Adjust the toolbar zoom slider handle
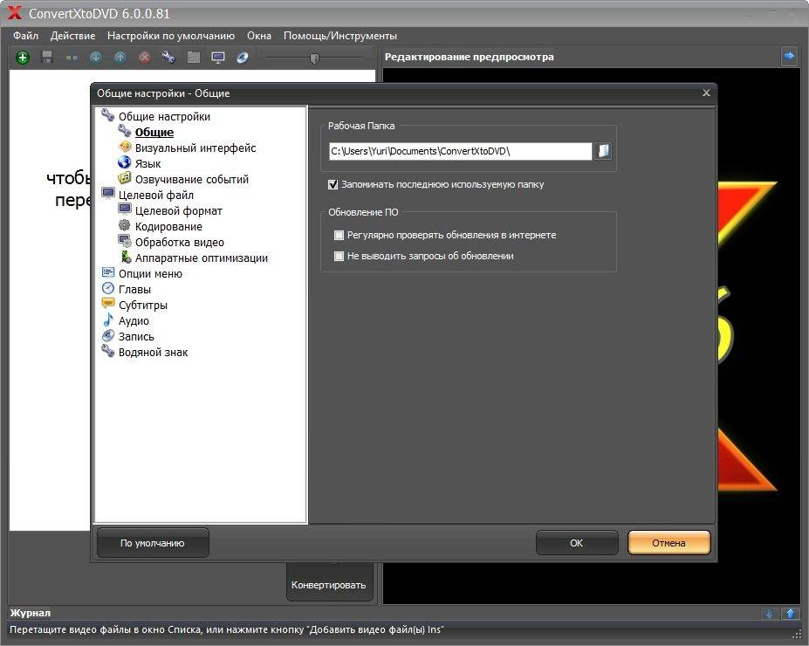809x646 pixels. pyautogui.click(x=314, y=58)
